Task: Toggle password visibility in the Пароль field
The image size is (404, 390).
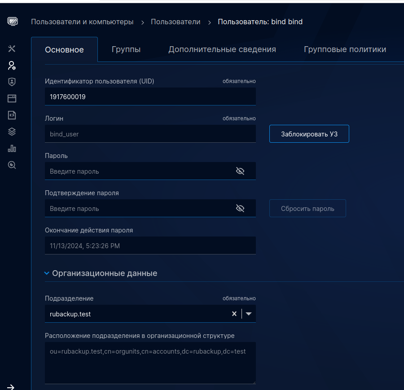Action: pos(240,171)
